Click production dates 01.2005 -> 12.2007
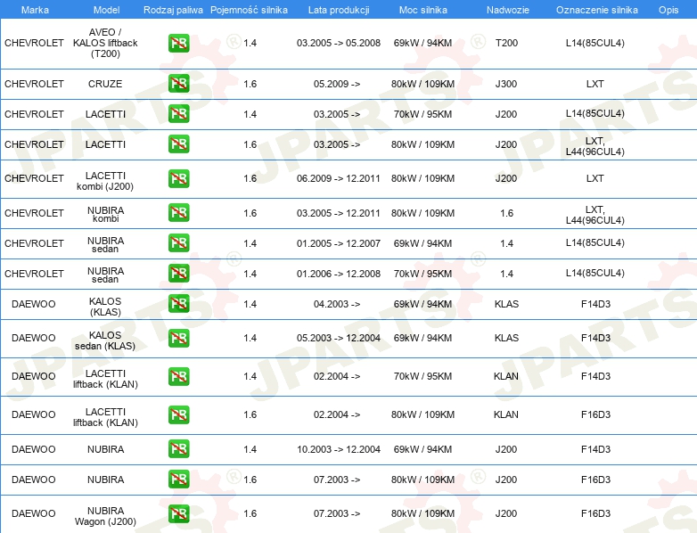Viewport: 697px width, 533px height. (339, 243)
